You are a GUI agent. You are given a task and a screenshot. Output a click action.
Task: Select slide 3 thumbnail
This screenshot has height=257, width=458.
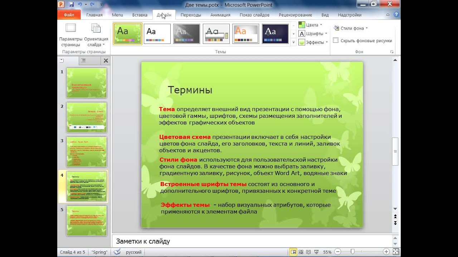[87, 152]
